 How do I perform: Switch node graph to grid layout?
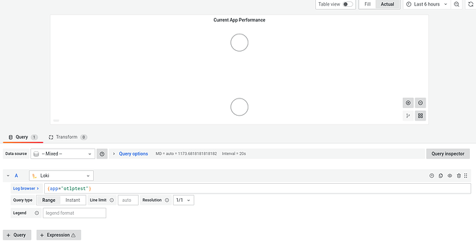pos(420,116)
